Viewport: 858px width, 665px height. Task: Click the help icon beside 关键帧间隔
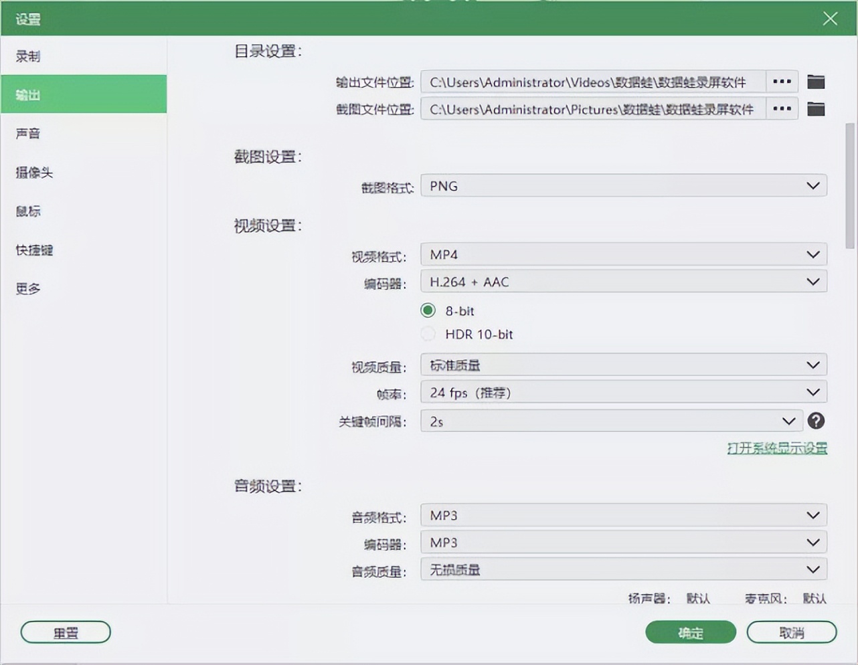click(x=815, y=421)
